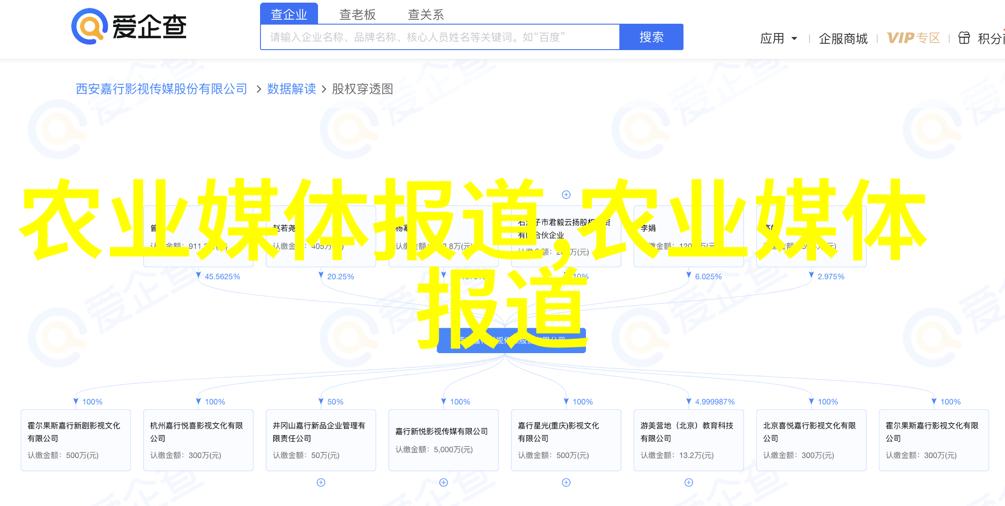The image size is (1005, 506).
Task: Expand children under 嘉行星光(重庆)影视文化 node
Action: coord(566,482)
